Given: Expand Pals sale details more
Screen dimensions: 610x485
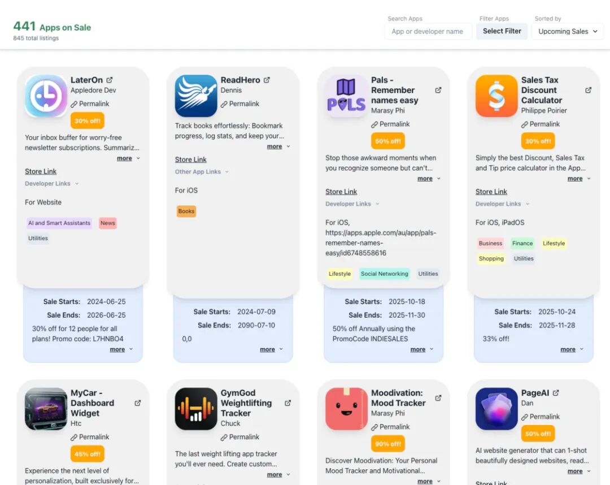Looking at the screenshot, I should (422, 349).
